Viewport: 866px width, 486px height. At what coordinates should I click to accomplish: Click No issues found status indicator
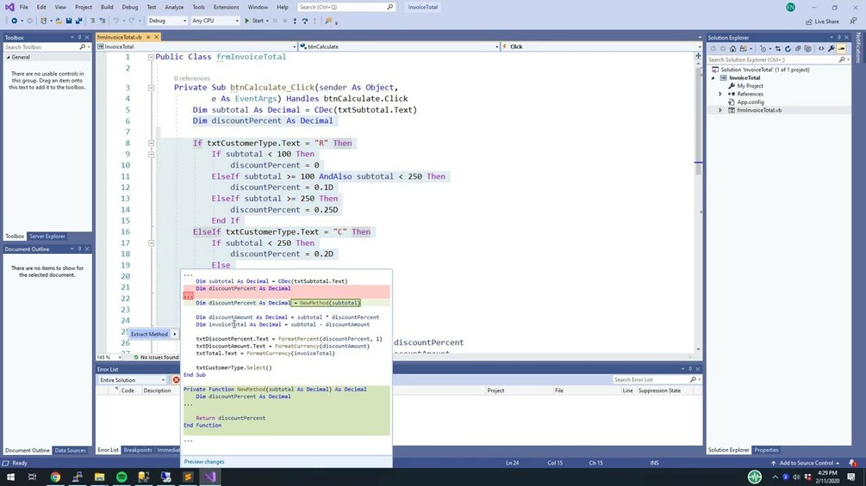point(156,357)
